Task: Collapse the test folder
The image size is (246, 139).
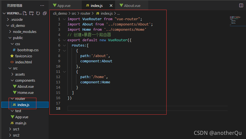Action: [12, 111]
